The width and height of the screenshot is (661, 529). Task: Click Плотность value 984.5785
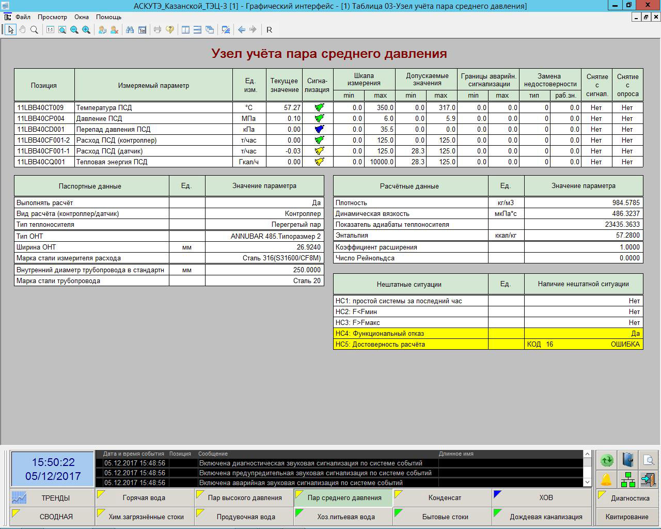point(626,203)
